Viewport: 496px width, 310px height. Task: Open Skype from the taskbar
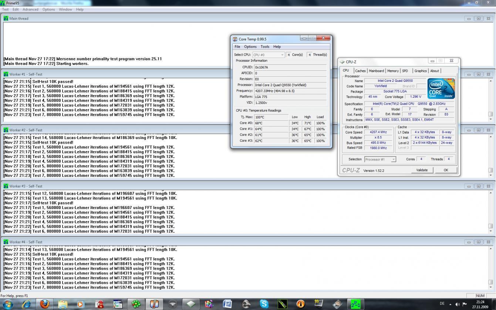[264, 304]
